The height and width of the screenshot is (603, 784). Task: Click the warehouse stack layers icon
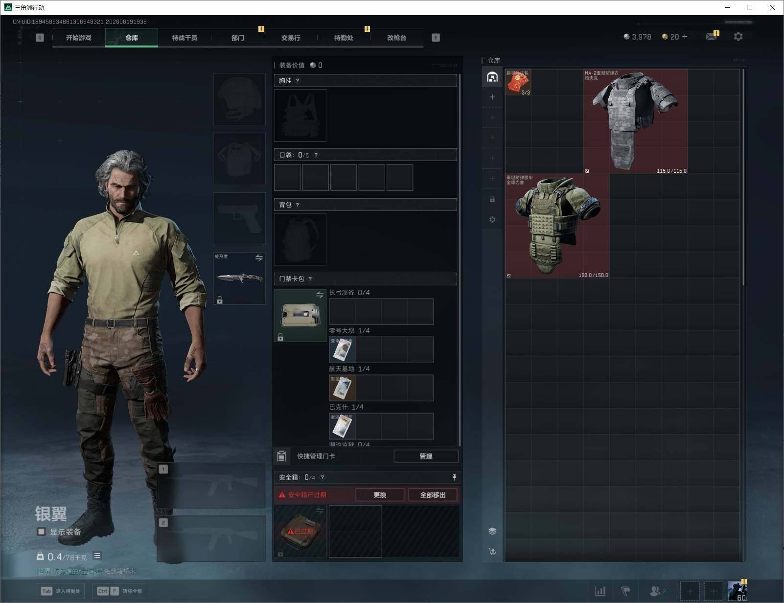(x=492, y=531)
